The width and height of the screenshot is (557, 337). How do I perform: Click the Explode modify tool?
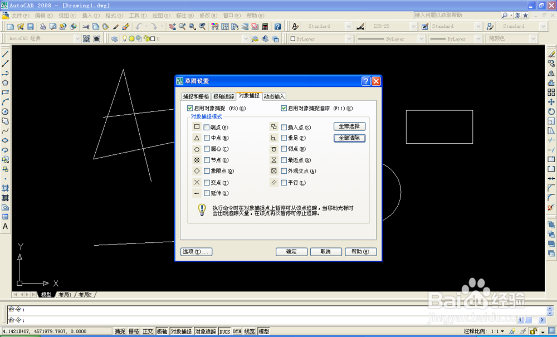coord(551,207)
